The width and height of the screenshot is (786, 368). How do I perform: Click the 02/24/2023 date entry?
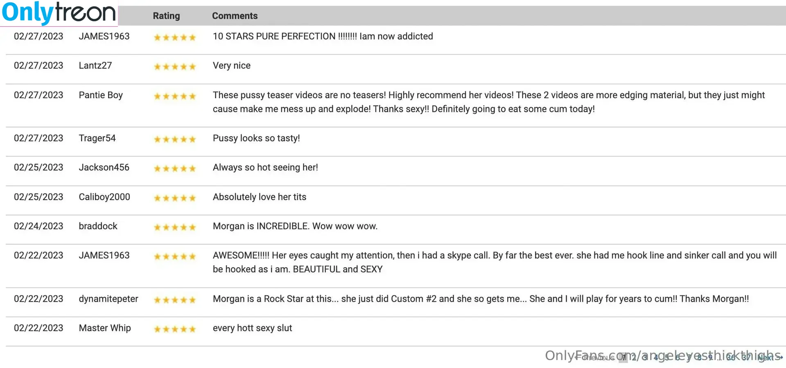click(x=38, y=226)
